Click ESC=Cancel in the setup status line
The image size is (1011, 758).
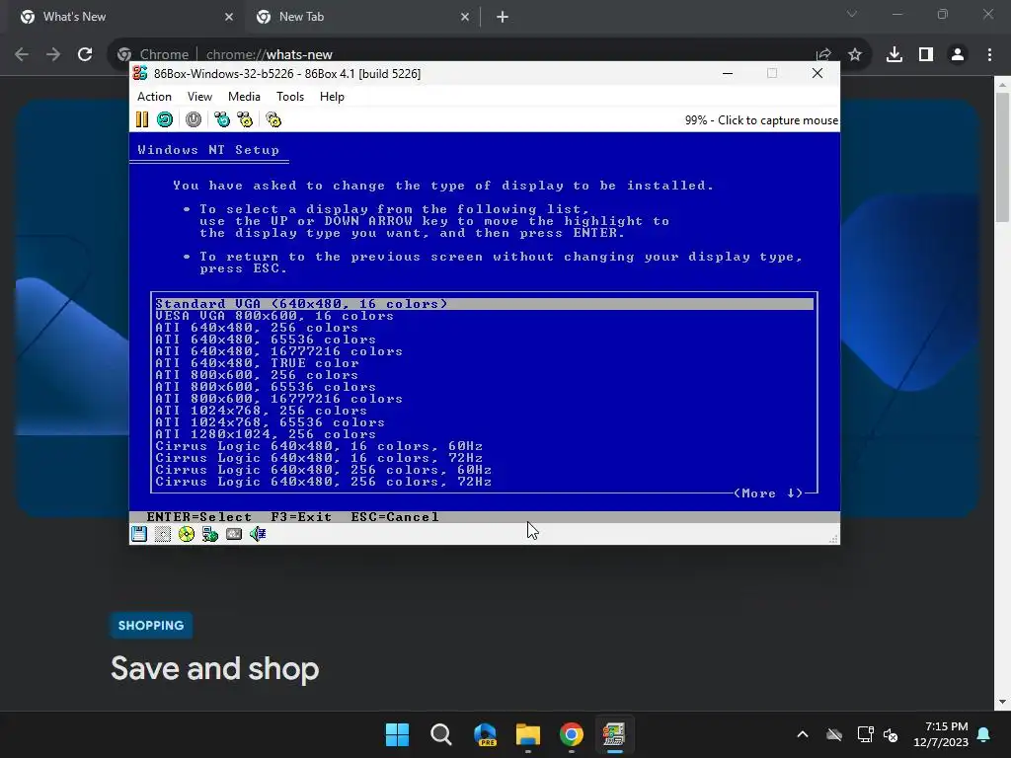[395, 517]
